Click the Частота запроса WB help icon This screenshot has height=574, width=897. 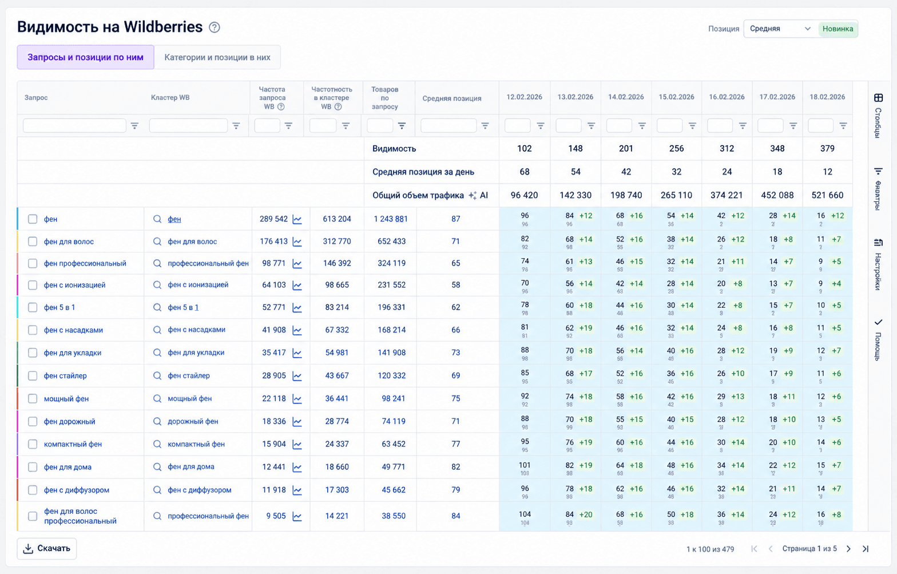281,107
